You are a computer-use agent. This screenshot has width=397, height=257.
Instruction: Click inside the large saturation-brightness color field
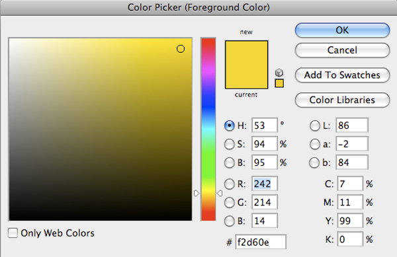pos(101,129)
